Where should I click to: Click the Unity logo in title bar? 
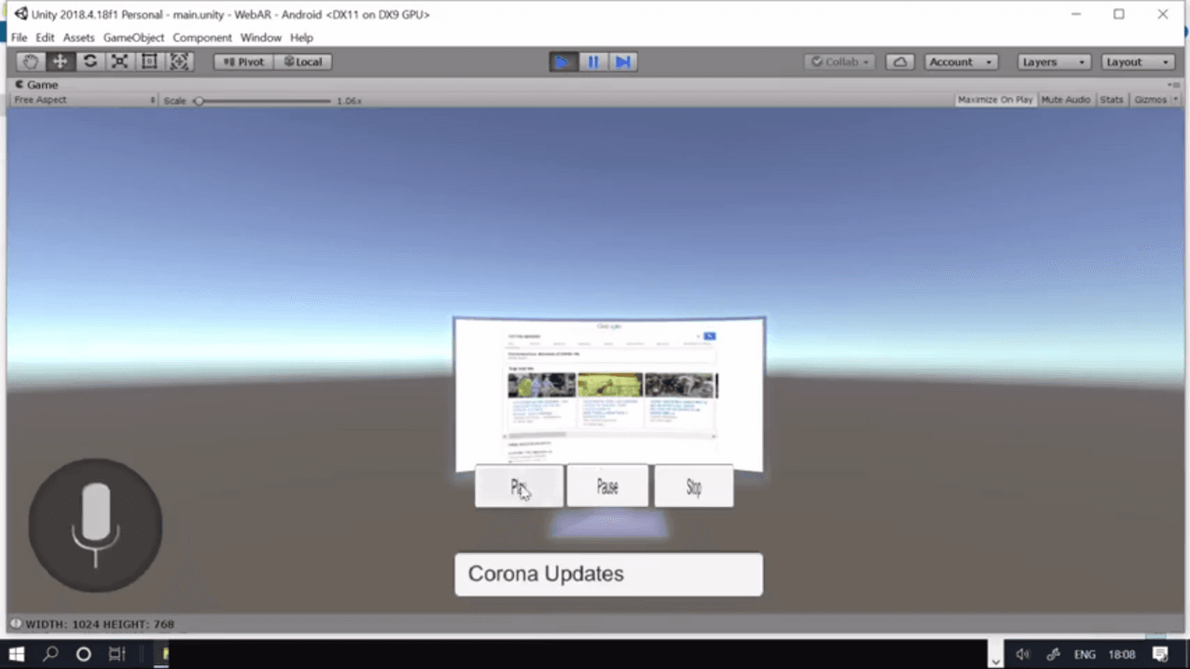[21, 14]
